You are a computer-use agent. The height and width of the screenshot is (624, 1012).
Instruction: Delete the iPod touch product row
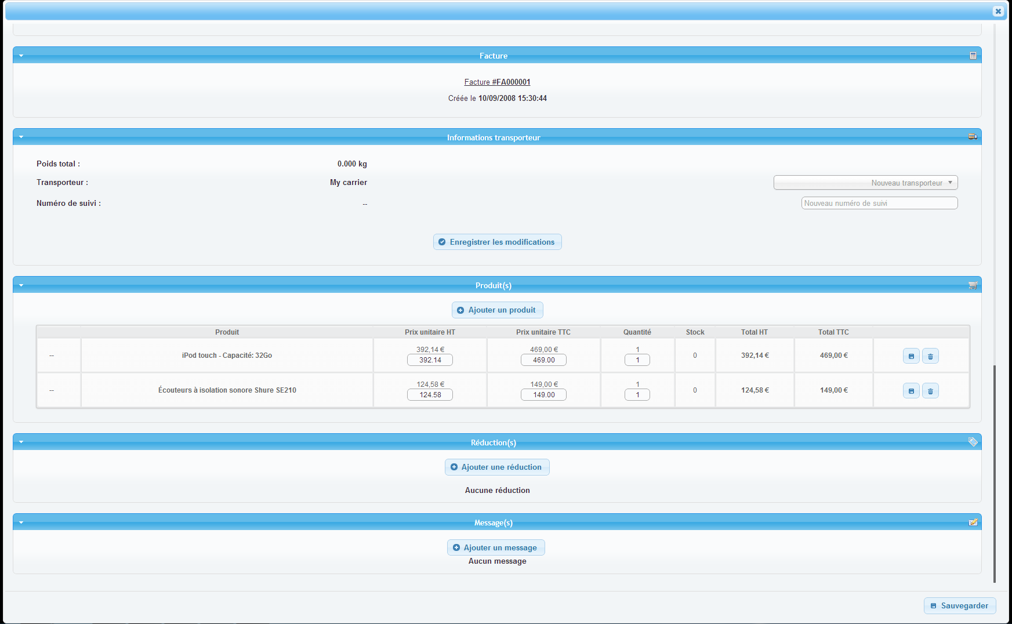click(x=930, y=356)
